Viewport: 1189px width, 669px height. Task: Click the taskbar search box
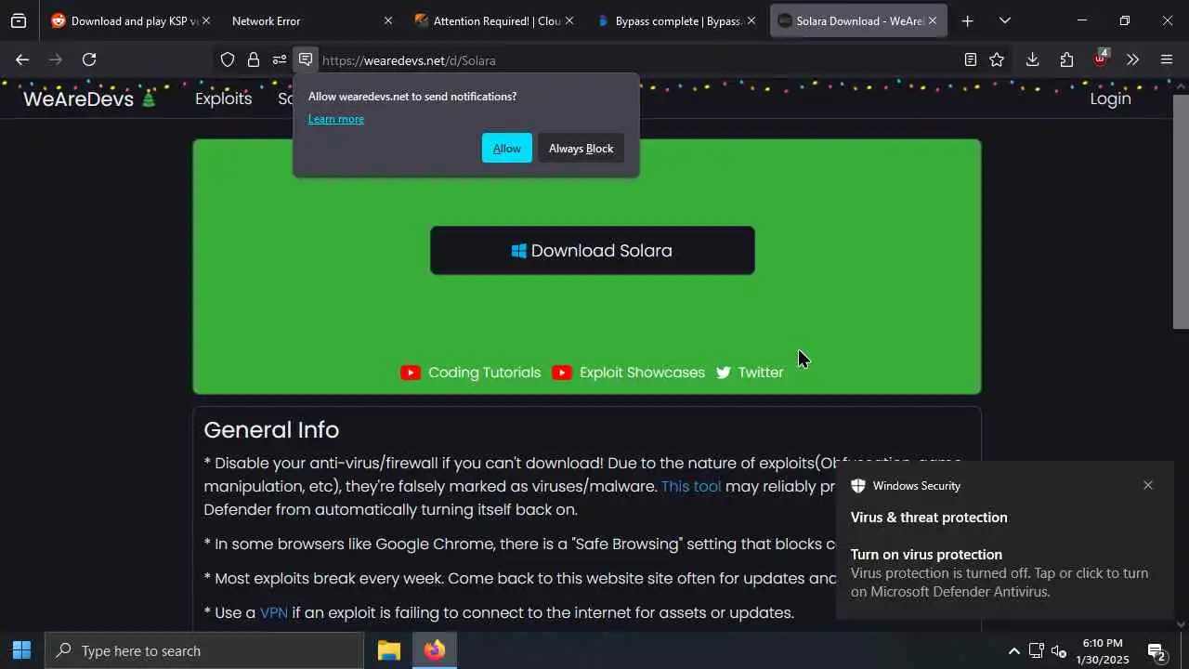point(204,650)
